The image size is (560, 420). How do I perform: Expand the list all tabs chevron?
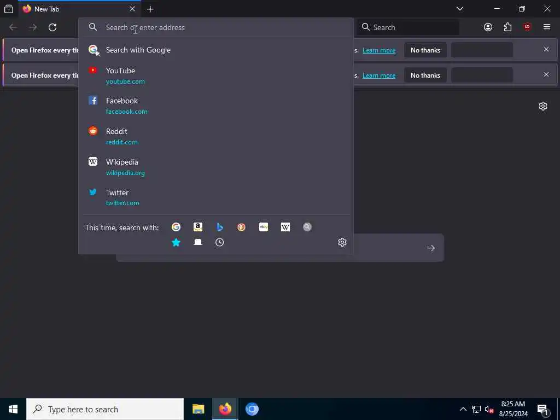[460, 9]
